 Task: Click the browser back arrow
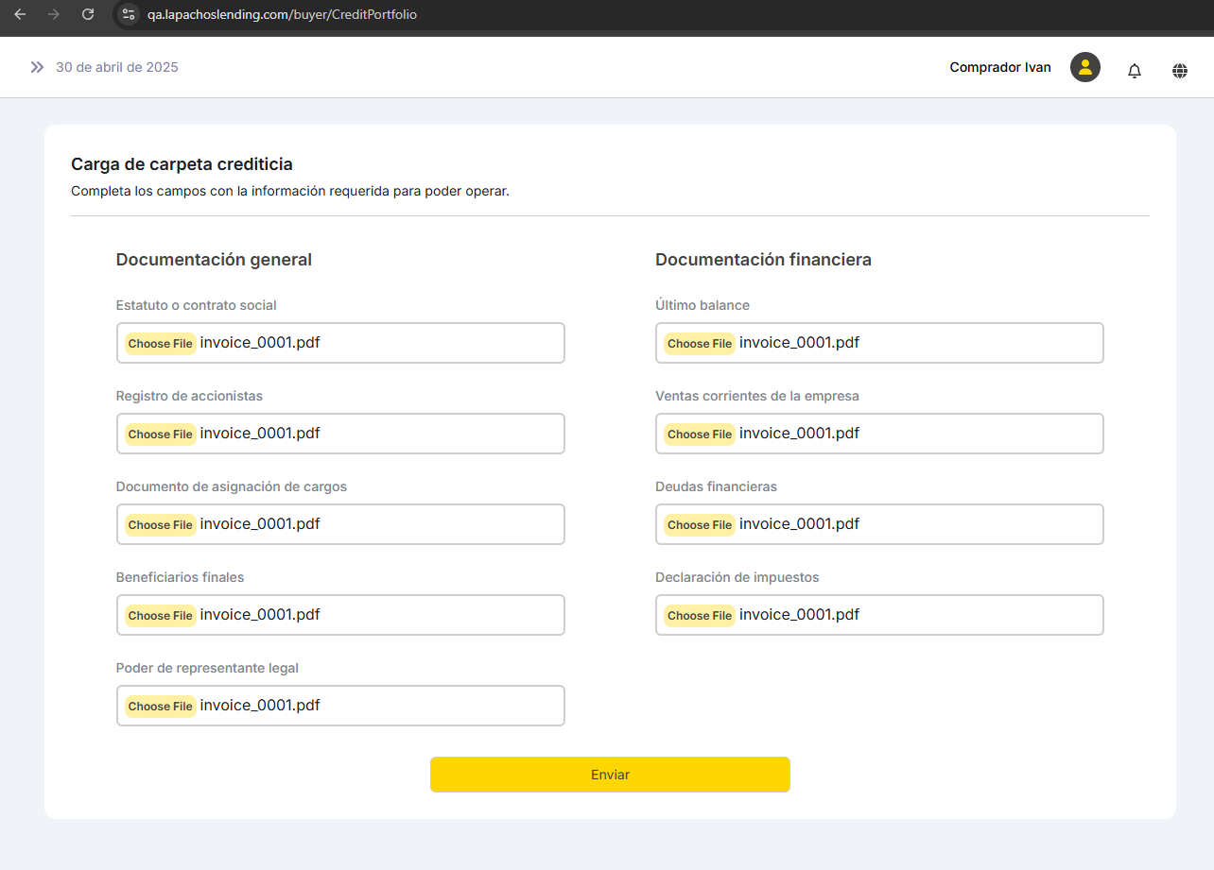click(x=20, y=14)
